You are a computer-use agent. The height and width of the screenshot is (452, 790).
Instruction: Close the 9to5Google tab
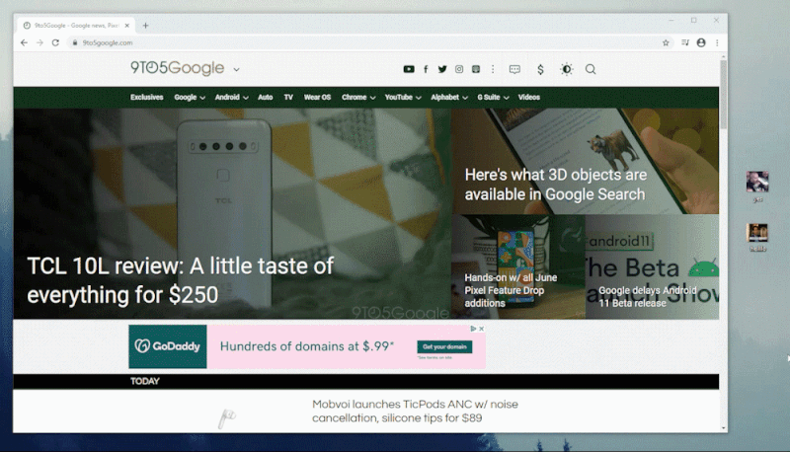127,26
